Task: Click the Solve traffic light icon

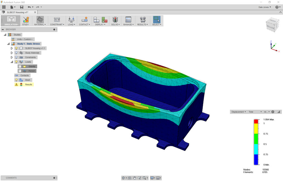Action: tap(115, 20)
